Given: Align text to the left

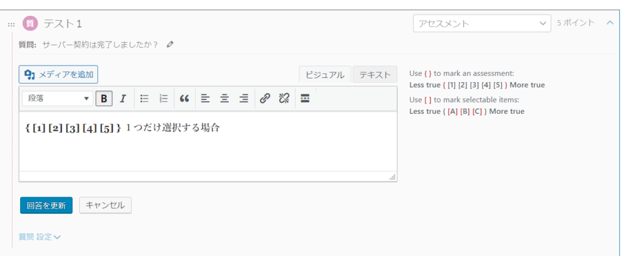Looking at the screenshot, I should tap(205, 98).
